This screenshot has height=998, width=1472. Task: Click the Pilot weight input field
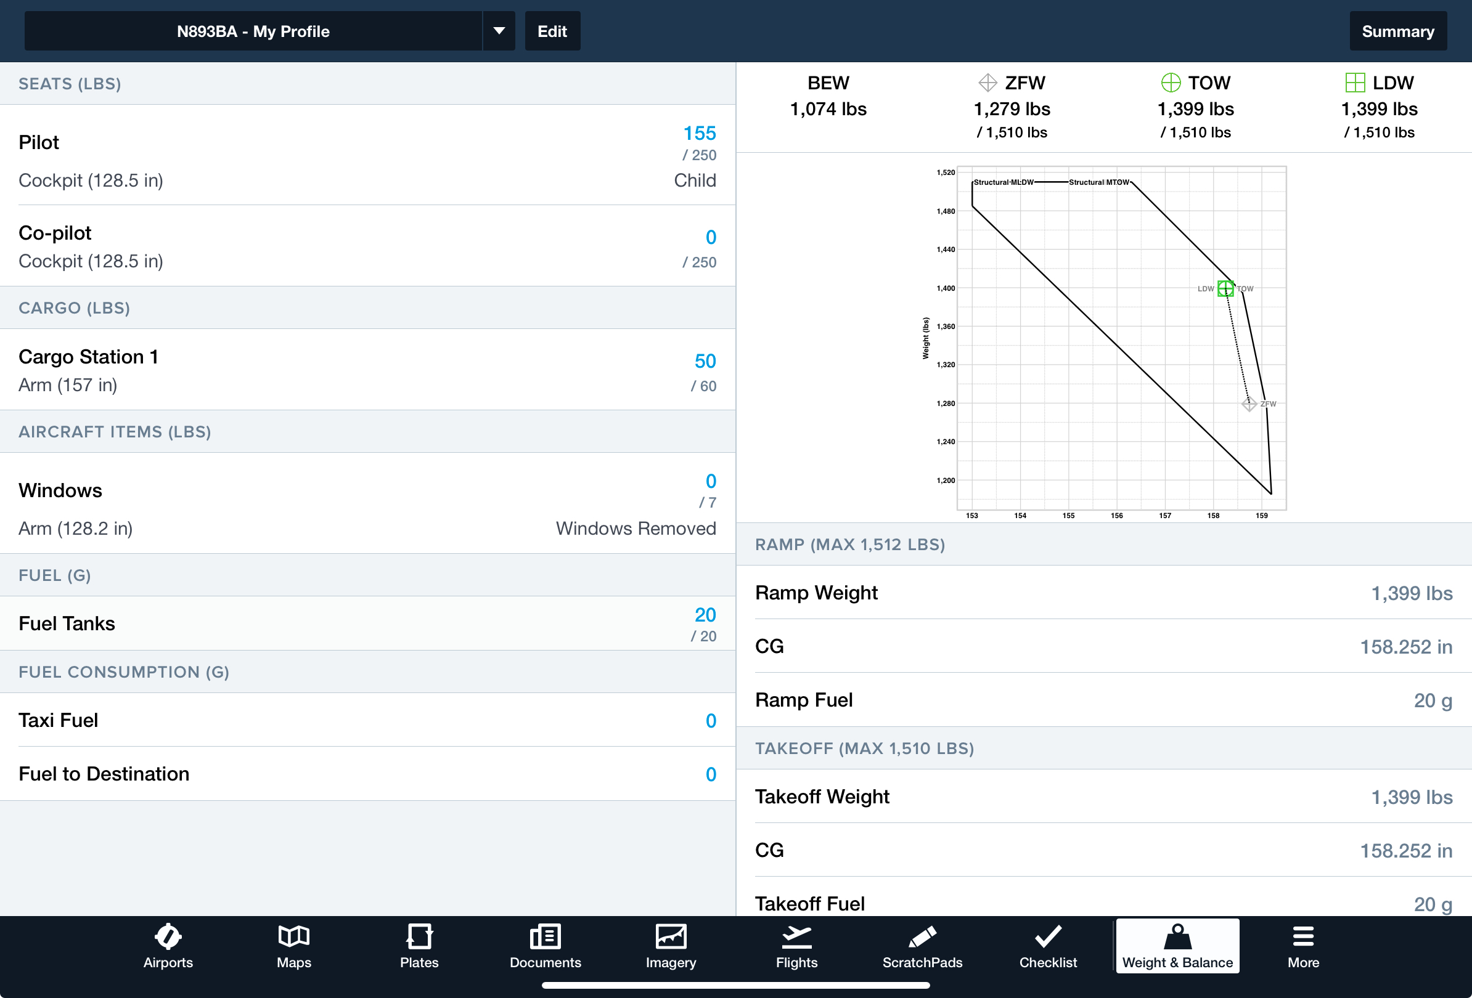click(698, 134)
